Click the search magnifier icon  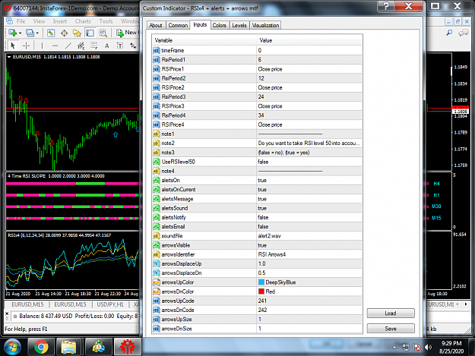449,33
